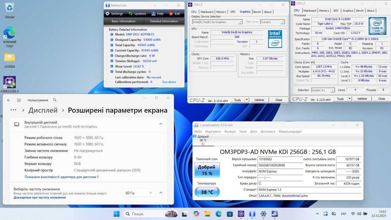Open Докладніше про частоту оновлення link
The image size is (391, 220).
coord(39,197)
